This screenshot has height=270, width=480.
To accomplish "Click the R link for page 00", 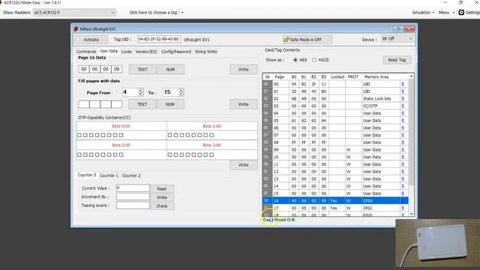I will point(403,84).
